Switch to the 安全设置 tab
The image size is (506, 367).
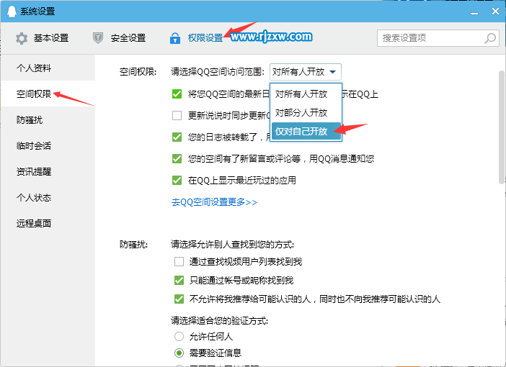[119, 38]
